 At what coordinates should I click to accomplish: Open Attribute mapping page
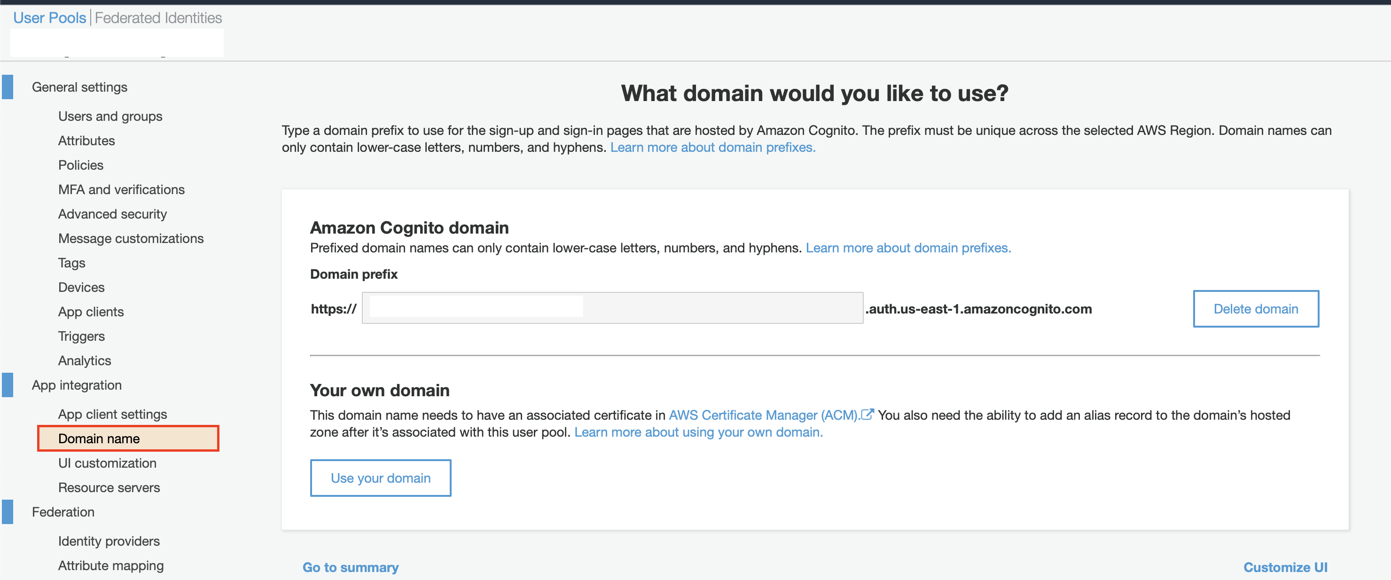[111, 565]
